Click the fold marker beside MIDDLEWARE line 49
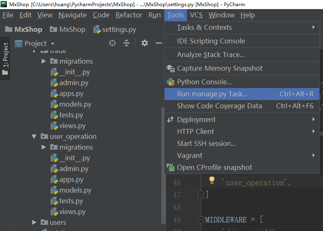 point(201,220)
